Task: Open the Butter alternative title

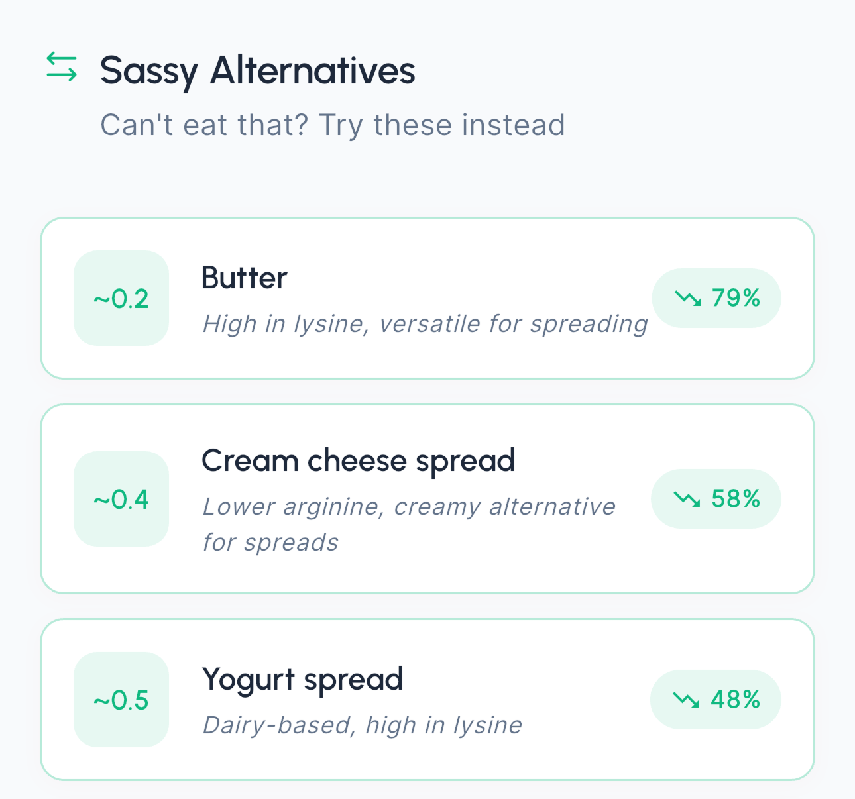Action: pyautogui.click(x=245, y=278)
